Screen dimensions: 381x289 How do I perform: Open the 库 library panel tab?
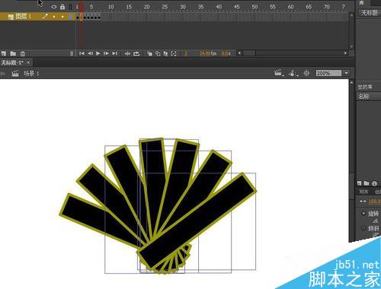click(361, 2)
